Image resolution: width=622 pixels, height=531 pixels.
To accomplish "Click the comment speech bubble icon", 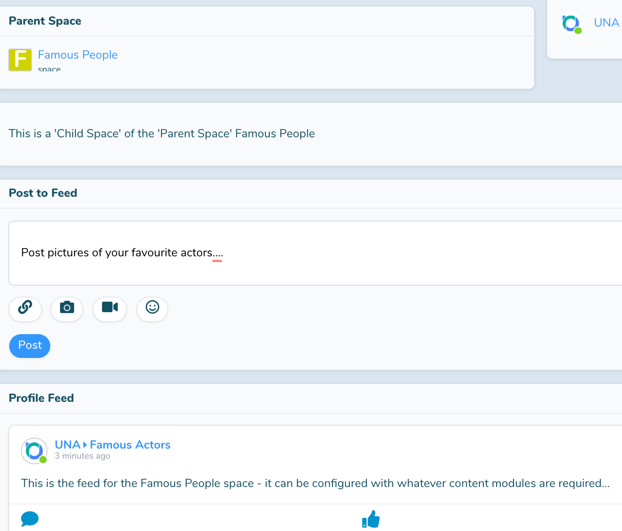I will (x=30, y=519).
